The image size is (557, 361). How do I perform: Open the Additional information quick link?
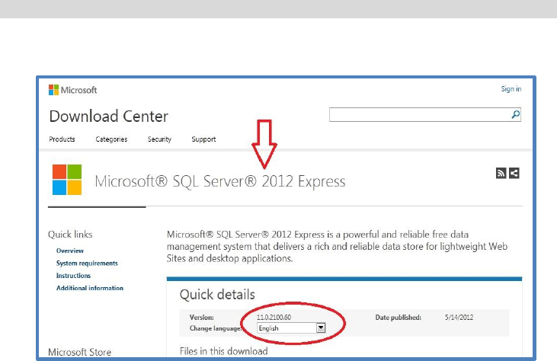[x=90, y=288]
